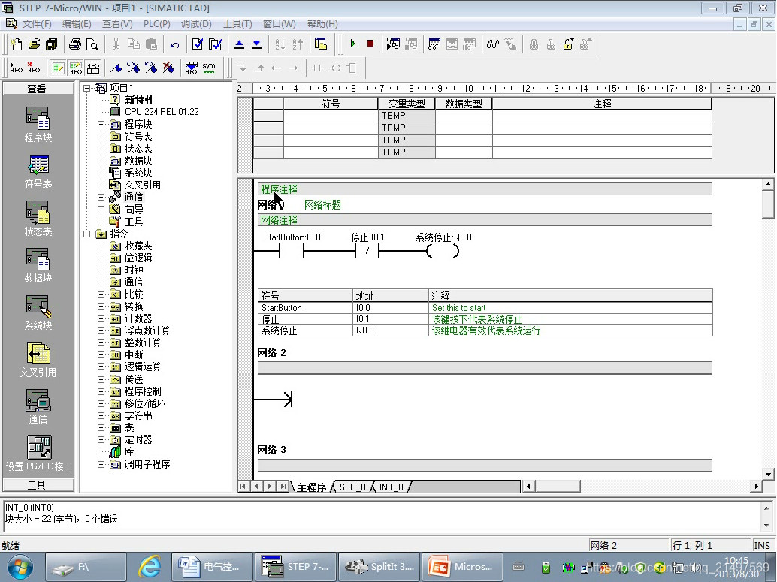Image resolution: width=777 pixels, height=582 pixels.
Task: Click output window scroll up arrow
Action: coord(766,508)
